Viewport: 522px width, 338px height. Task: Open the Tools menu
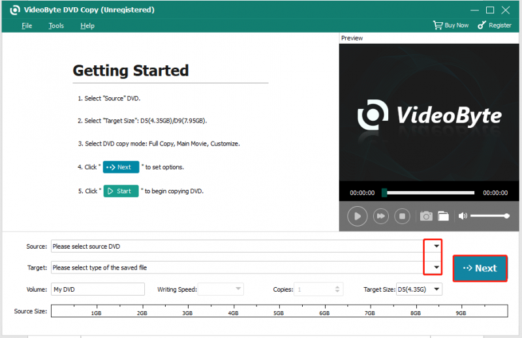56,25
